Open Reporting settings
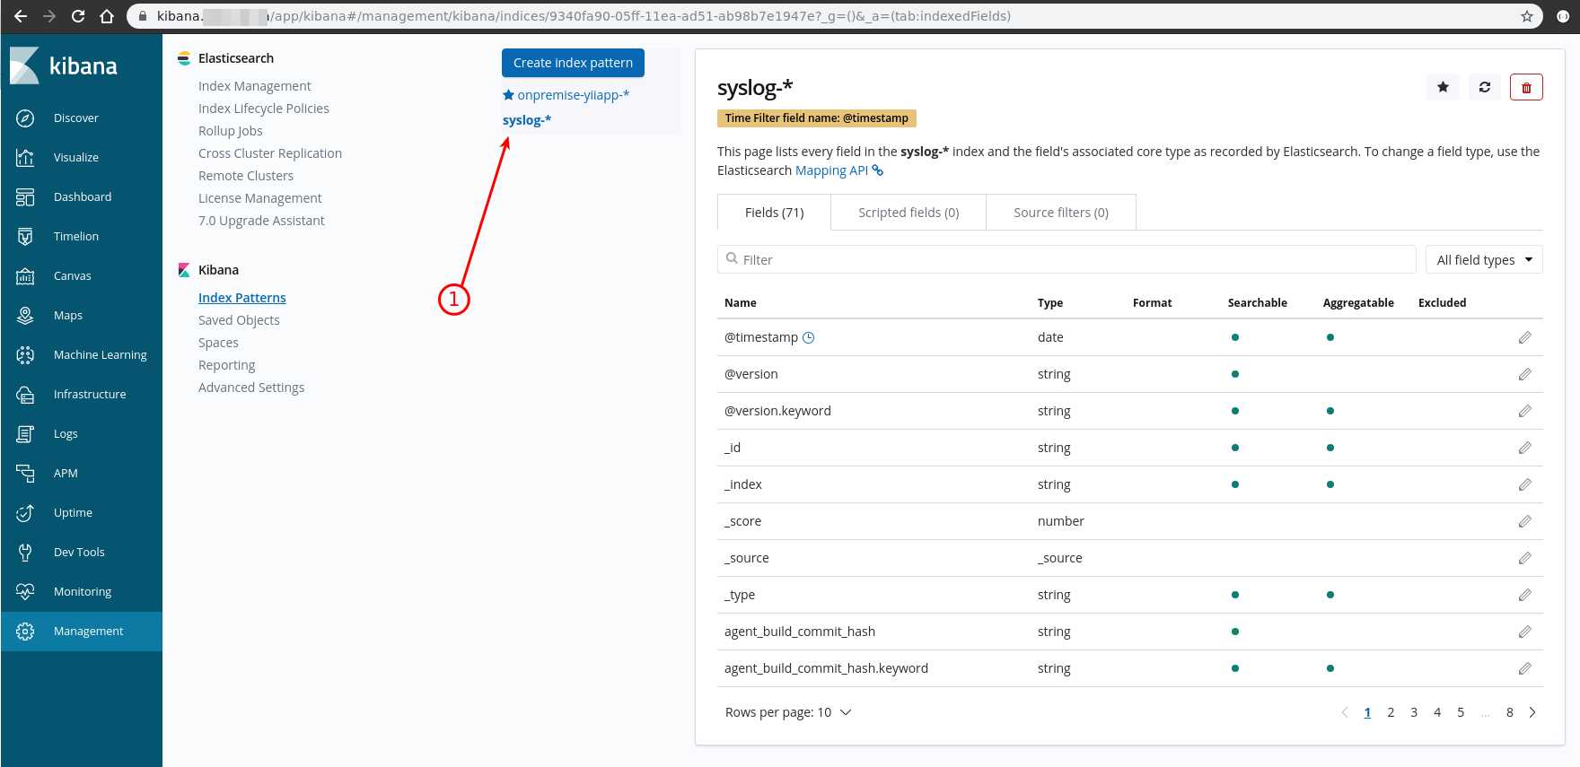 point(227,365)
